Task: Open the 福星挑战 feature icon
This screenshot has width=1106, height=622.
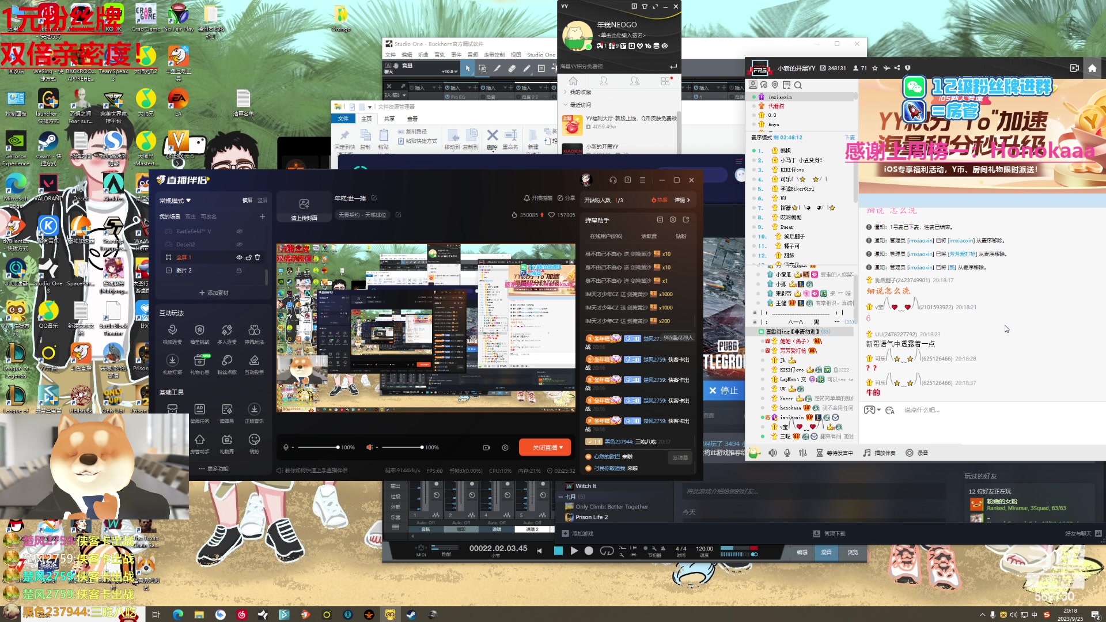Action: (199, 333)
